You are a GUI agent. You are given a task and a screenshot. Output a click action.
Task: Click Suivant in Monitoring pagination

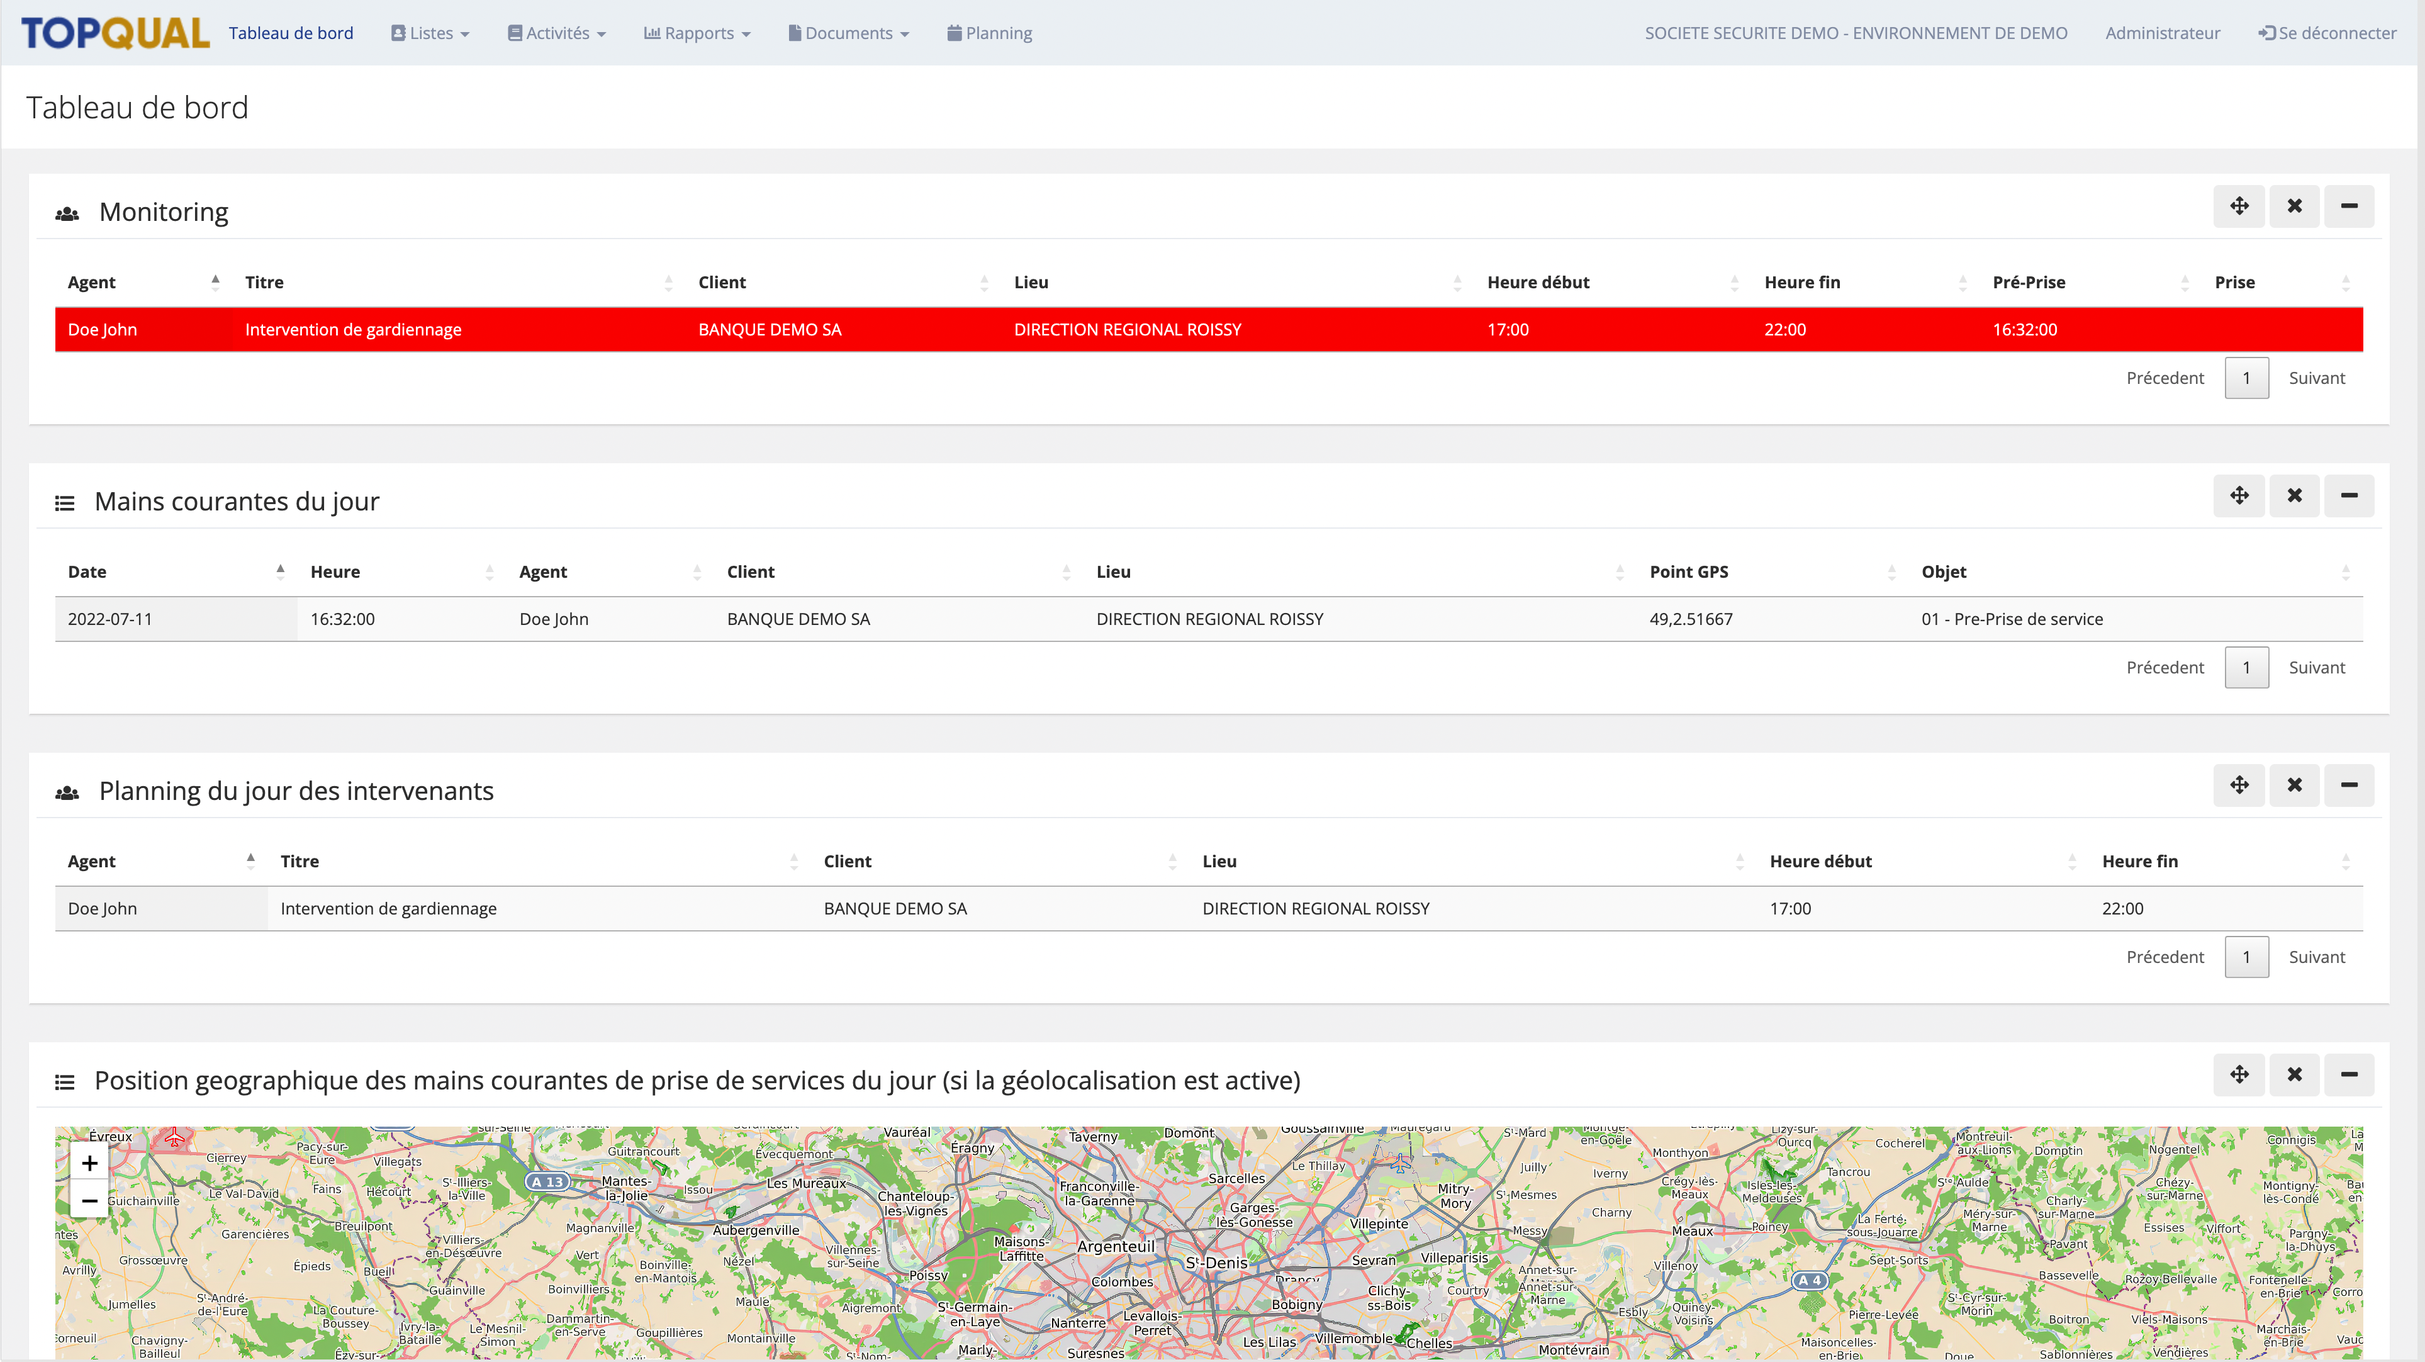coord(2316,378)
